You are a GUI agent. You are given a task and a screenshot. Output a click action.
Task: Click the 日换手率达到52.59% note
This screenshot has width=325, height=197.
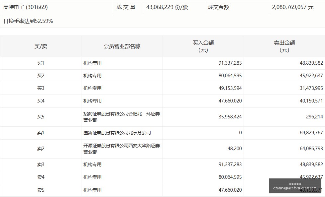coord(28,21)
